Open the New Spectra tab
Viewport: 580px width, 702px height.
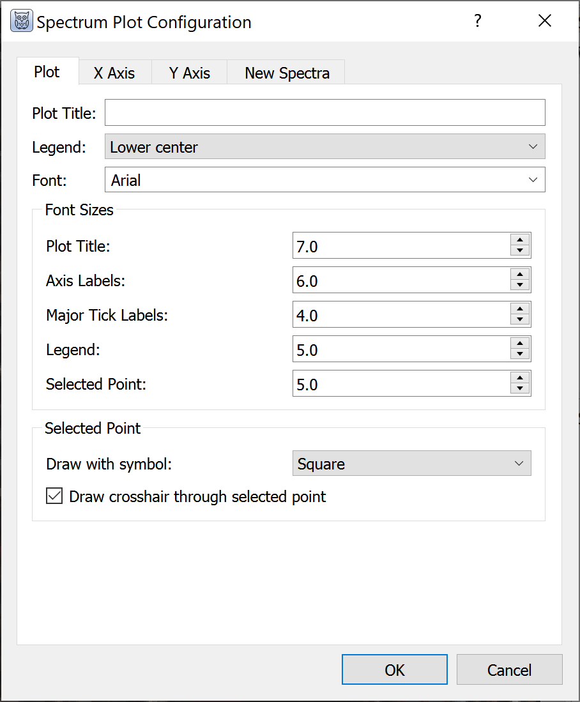[x=287, y=73]
